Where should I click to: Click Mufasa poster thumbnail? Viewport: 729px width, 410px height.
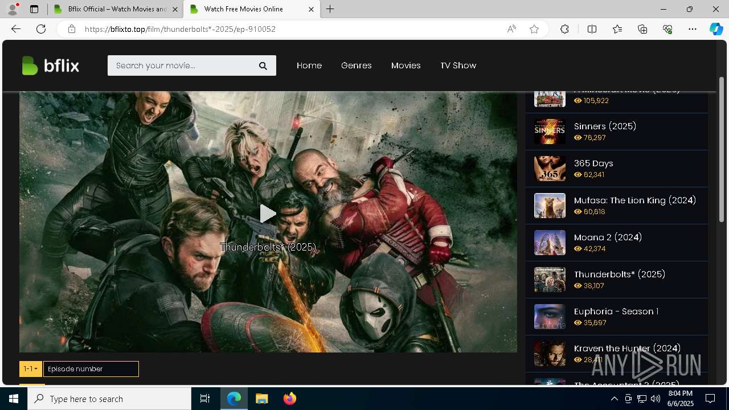[550, 206]
